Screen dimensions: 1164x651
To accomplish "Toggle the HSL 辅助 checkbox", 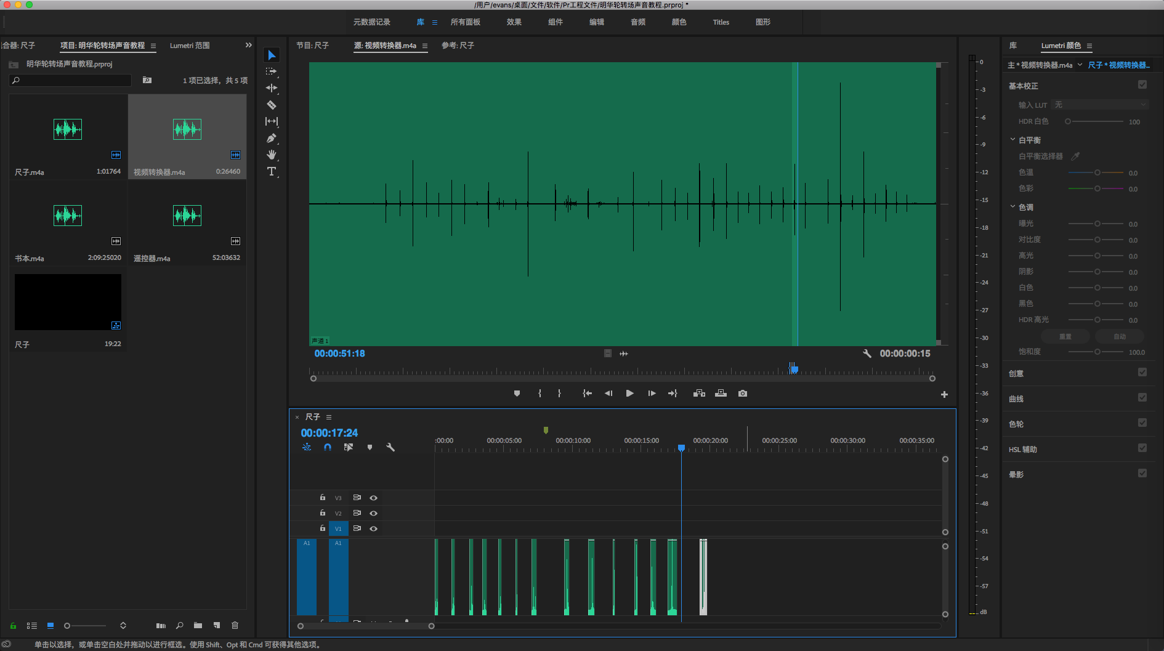I will coord(1142,448).
